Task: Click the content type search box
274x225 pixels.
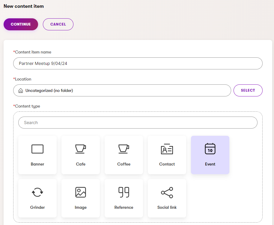Action: tap(138, 123)
